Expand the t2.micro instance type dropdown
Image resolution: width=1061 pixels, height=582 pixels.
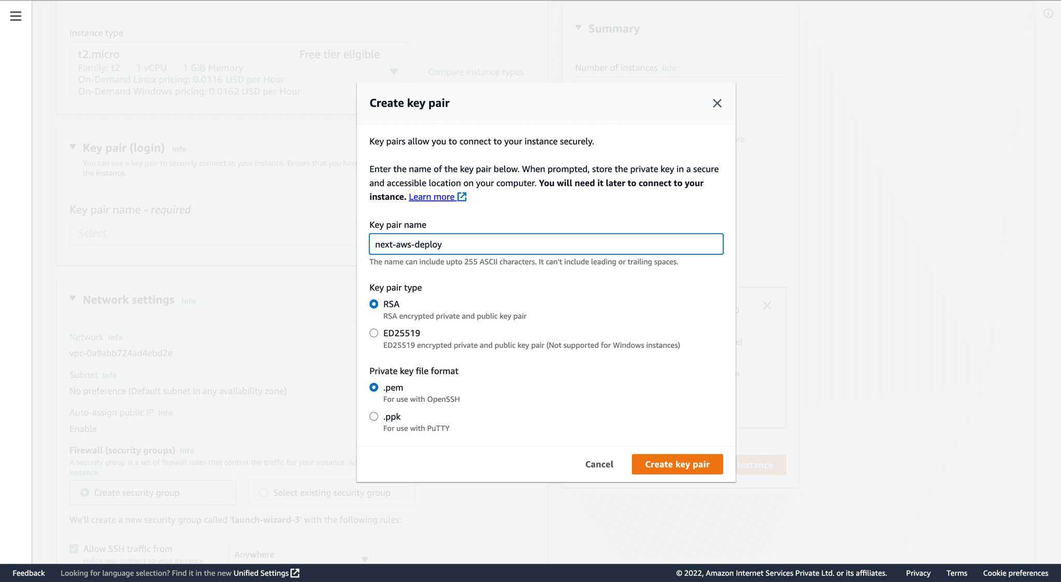[x=394, y=72]
